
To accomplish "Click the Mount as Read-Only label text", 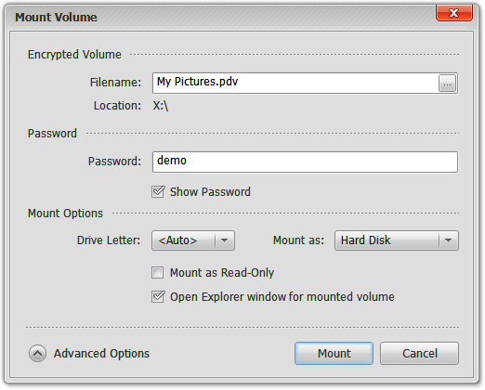I will (x=222, y=273).
